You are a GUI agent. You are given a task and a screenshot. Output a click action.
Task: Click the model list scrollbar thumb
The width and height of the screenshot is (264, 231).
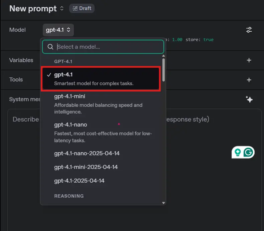coord(163,70)
